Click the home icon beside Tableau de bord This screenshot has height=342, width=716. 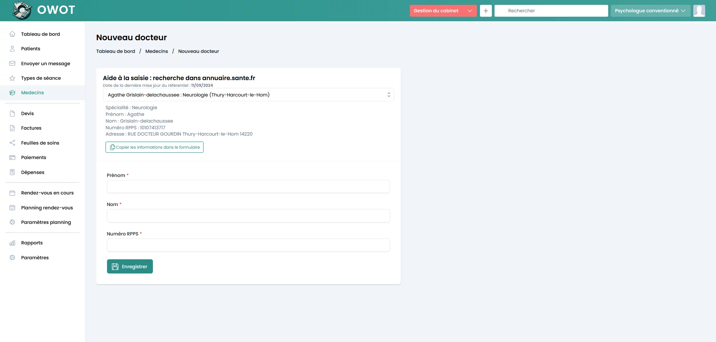[x=12, y=34]
